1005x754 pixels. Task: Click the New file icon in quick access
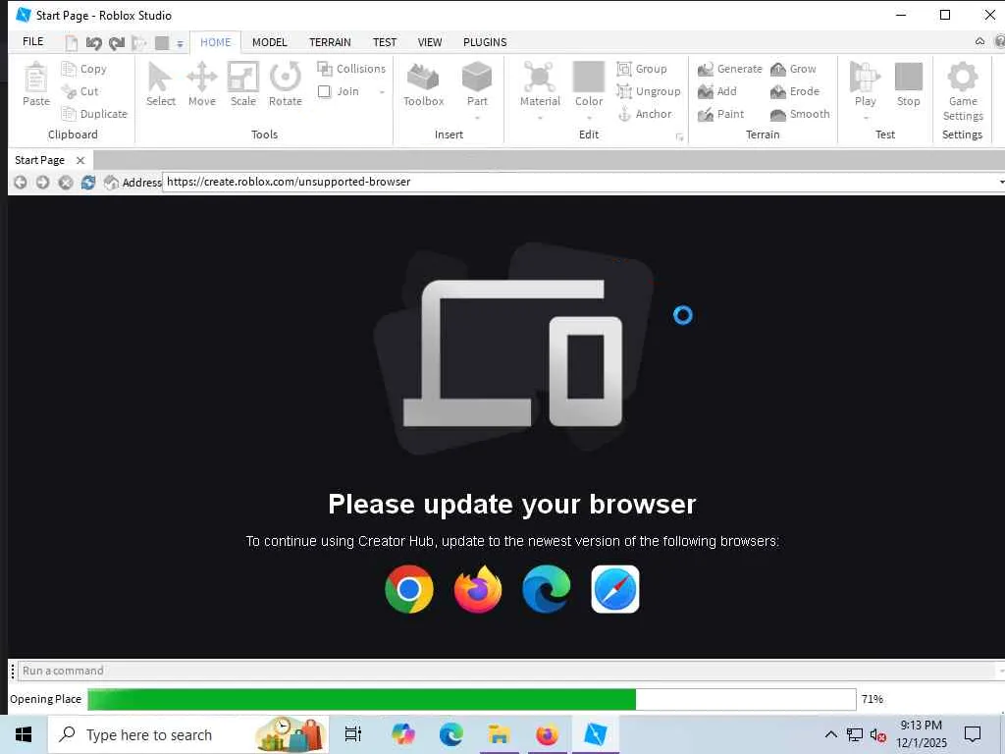[72, 43]
